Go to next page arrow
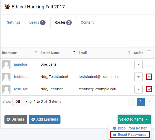Image resolution: width=155 pixels, height=140 pixels. (149, 102)
